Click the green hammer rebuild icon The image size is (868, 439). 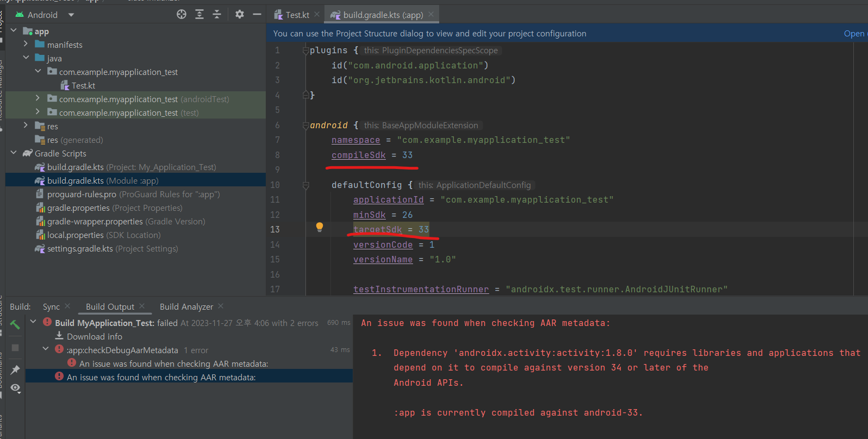click(x=15, y=325)
